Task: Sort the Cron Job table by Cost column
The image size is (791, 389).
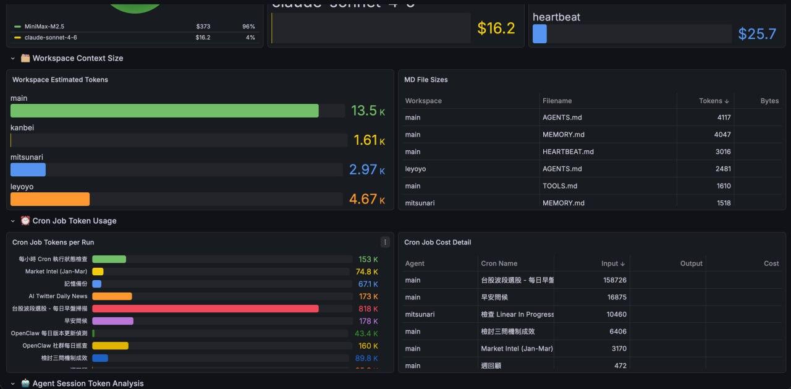Action: point(771,263)
